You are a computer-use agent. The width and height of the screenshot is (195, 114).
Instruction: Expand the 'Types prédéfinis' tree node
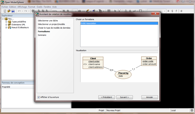[x=6, y=22]
